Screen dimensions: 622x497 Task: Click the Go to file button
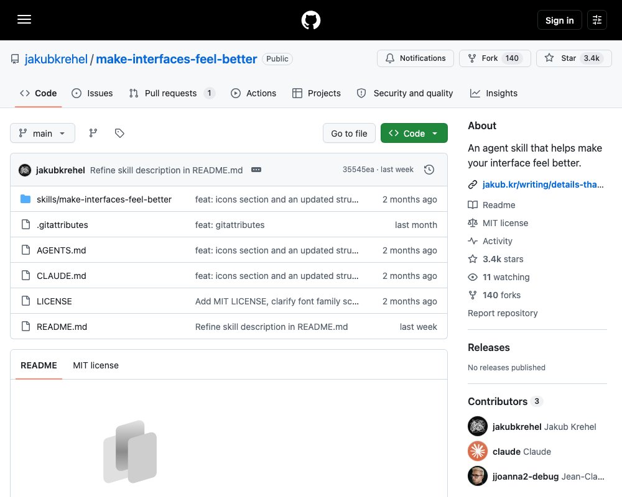pyautogui.click(x=349, y=134)
